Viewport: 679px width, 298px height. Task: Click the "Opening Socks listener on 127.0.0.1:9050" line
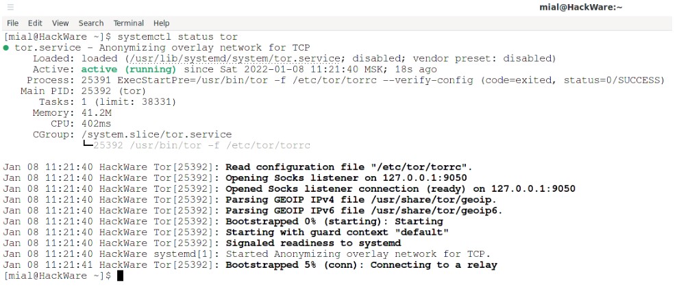[235, 178]
